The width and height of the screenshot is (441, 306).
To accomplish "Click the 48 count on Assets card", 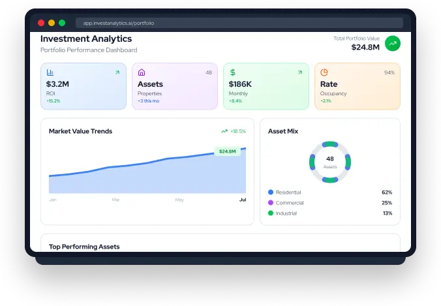I will (x=209, y=72).
